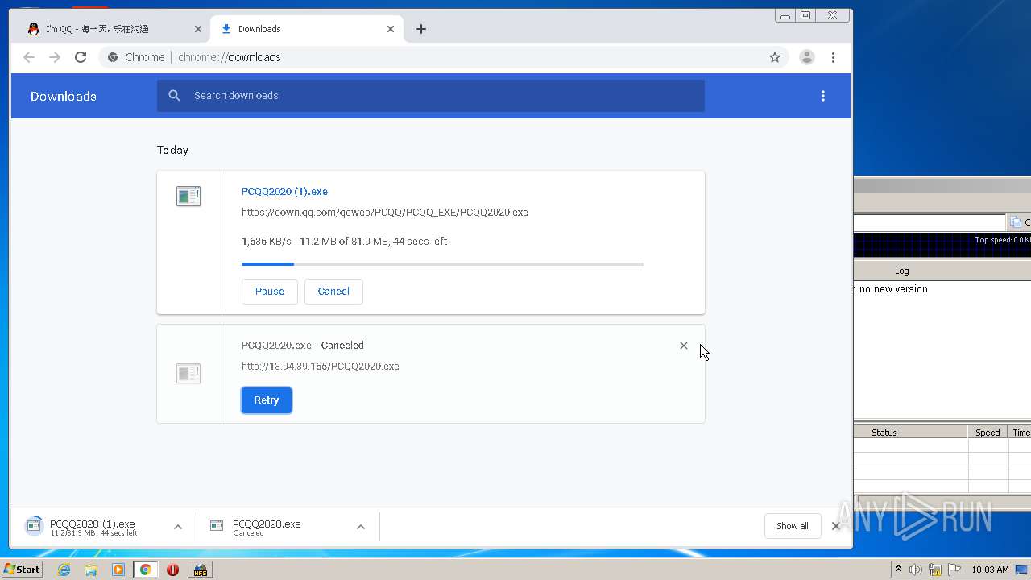The width and height of the screenshot is (1031, 580).
Task: Bookmark this page with the star icon
Action: [775, 57]
